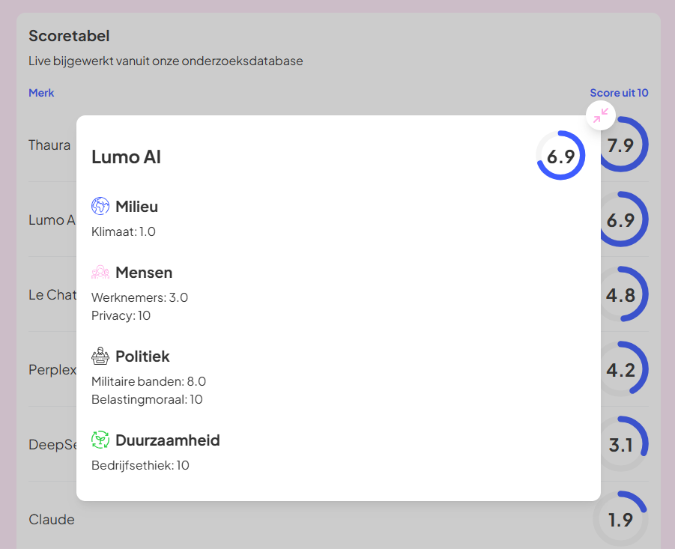Click the globe icon next to Milieu
The width and height of the screenshot is (675, 549).
(100, 206)
